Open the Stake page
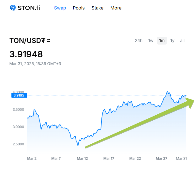This screenshot has width=196, height=169. click(x=97, y=8)
